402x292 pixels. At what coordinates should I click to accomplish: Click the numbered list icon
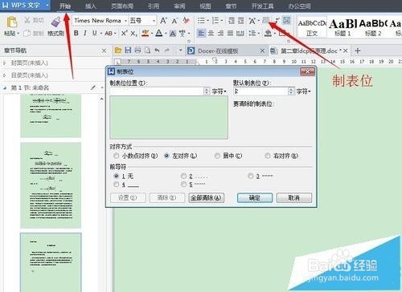[215, 20]
